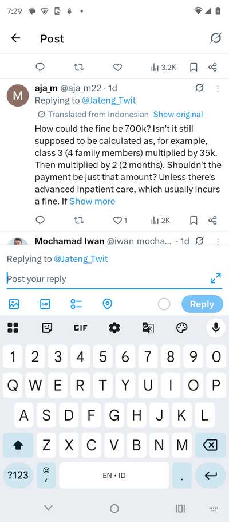Open the keyboard's GIF tab
The height and width of the screenshot is (522, 229).
click(81, 328)
